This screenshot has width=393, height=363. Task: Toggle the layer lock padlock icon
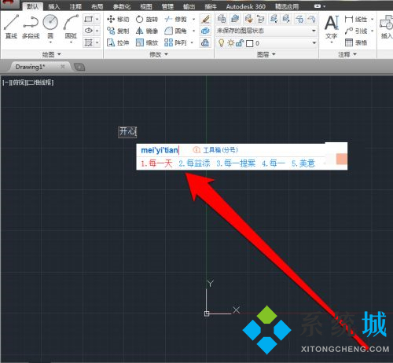(x=240, y=43)
